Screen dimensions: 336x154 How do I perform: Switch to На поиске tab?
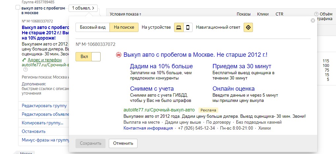click(124, 27)
